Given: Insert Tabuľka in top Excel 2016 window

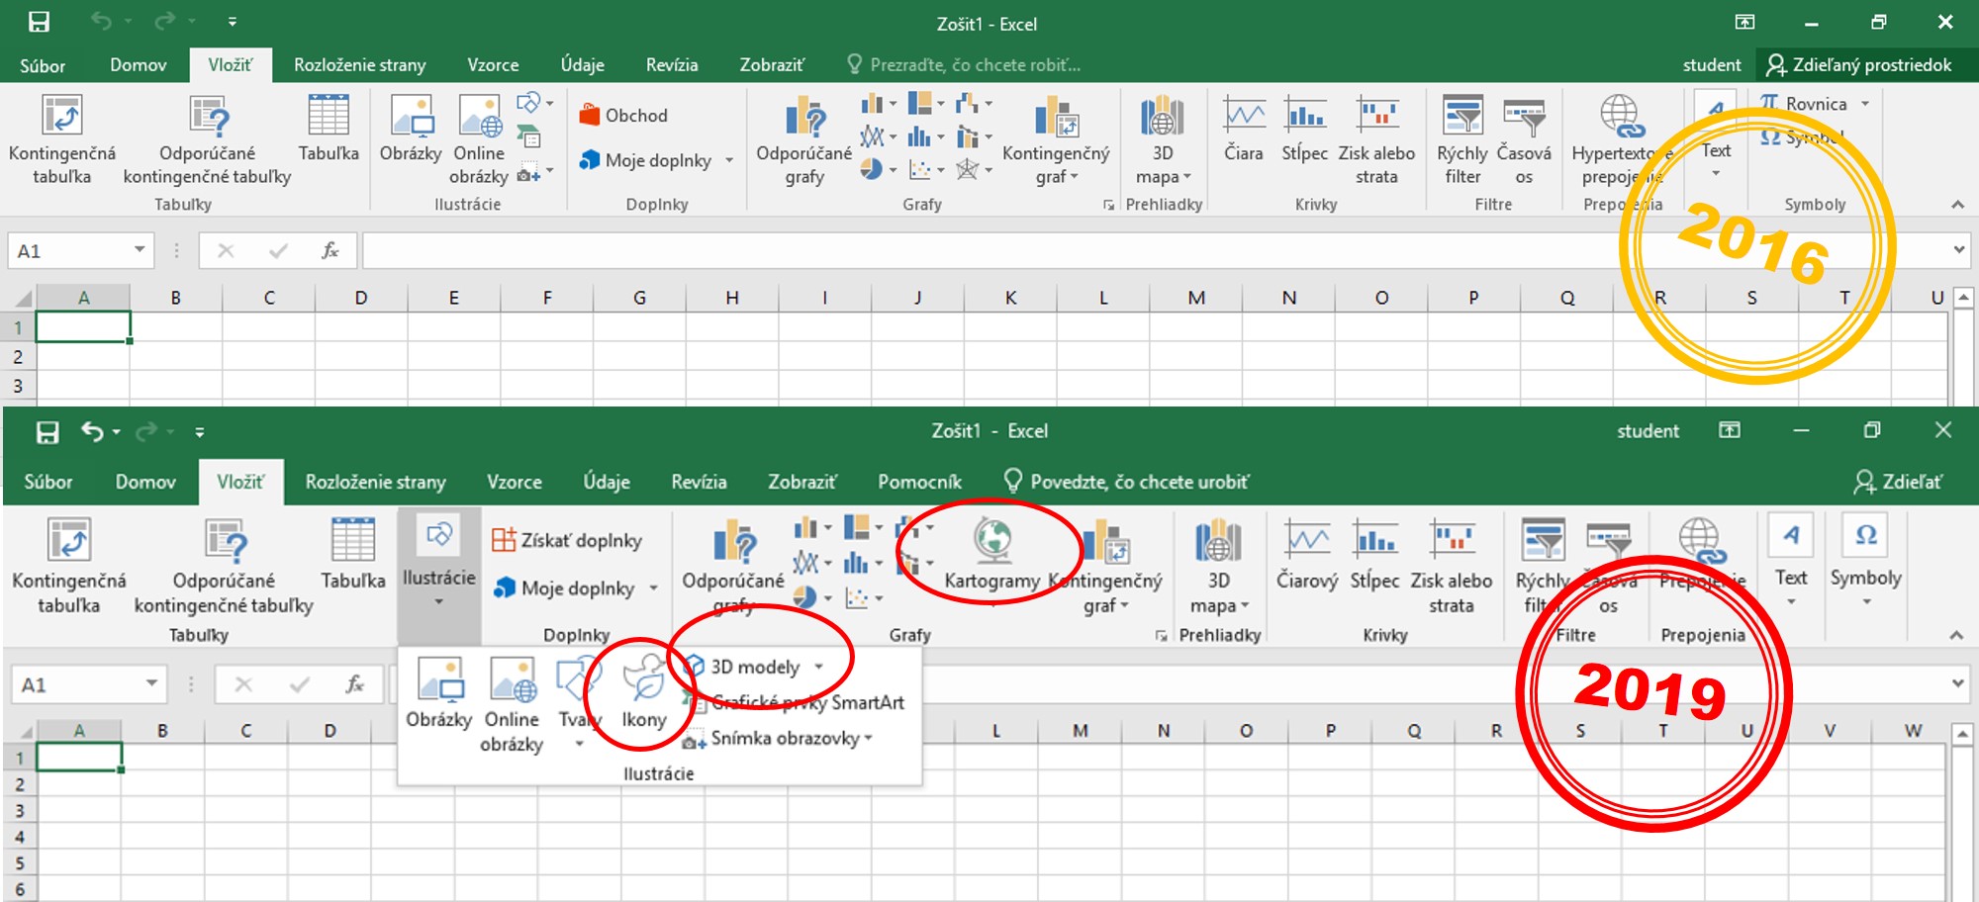Looking at the screenshot, I should point(329,129).
